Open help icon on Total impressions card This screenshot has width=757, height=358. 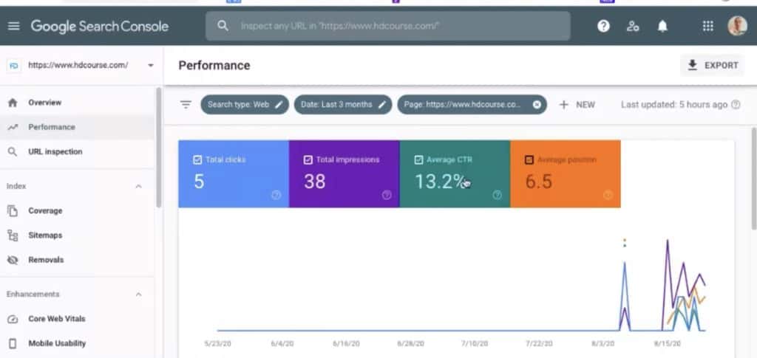pyautogui.click(x=387, y=195)
